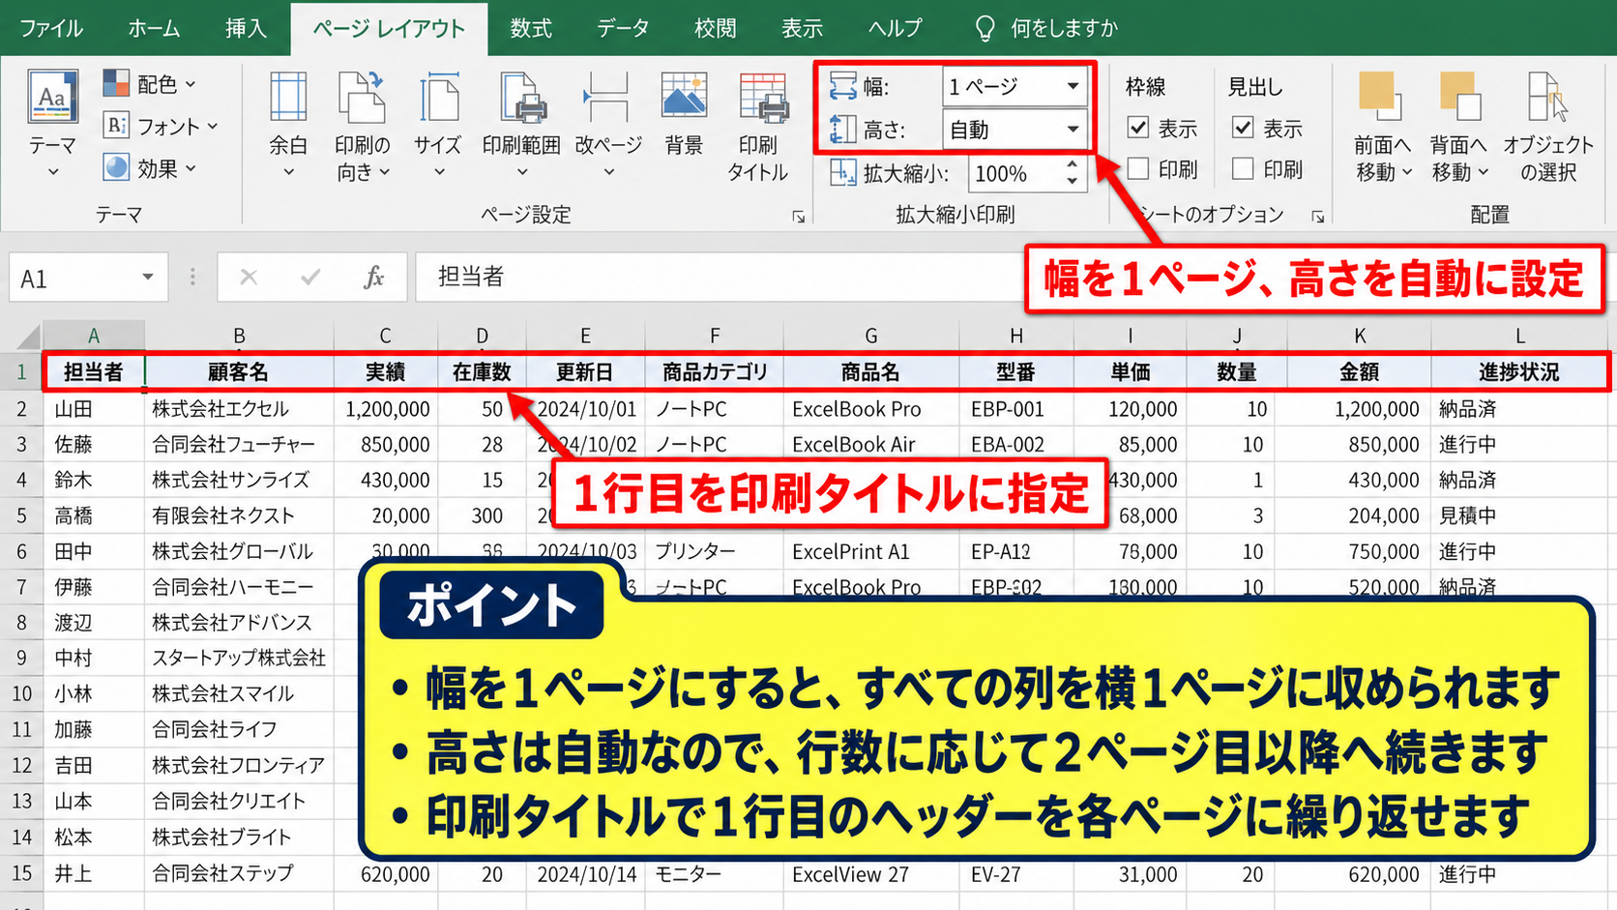Open the フォント theme fonts menu
Screen dimensions: 1617x910
(x=161, y=126)
